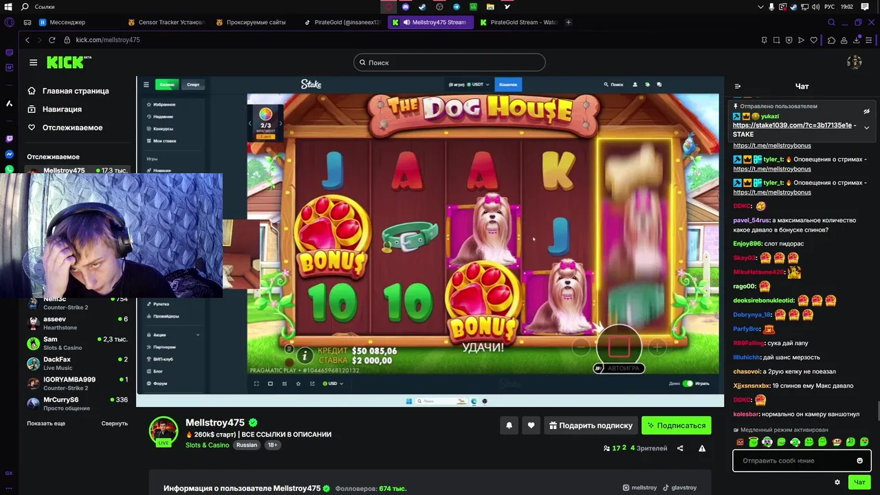880x495 pixels.
Task: Switch to the PirateGold Stream browser tab
Action: 519,22
